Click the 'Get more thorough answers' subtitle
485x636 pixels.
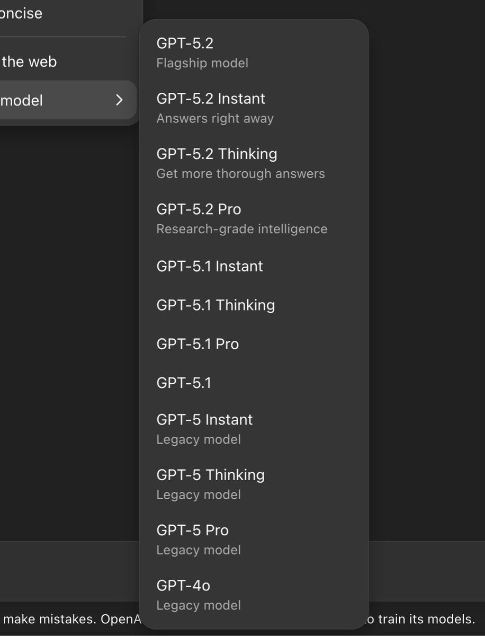click(x=240, y=174)
